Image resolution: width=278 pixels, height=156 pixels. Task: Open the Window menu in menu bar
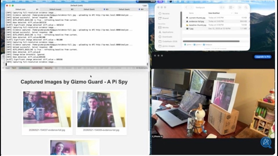click(x=78, y=1)
